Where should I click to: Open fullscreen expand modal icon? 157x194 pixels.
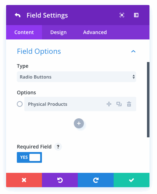122,15
